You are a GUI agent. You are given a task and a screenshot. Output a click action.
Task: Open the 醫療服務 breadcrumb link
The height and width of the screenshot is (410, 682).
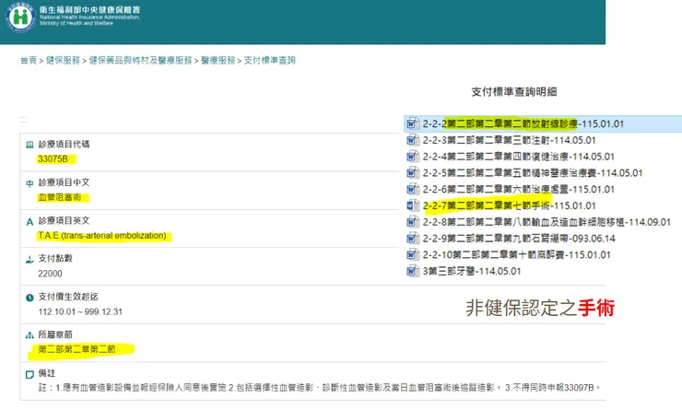coord(218,61)
